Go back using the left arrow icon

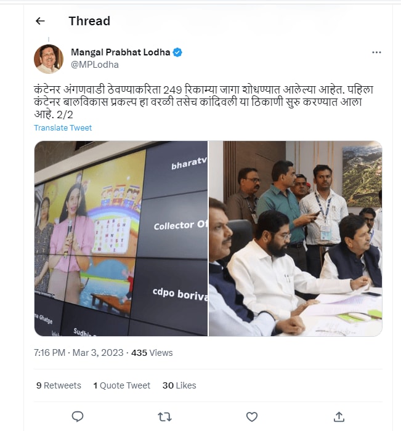40,21
